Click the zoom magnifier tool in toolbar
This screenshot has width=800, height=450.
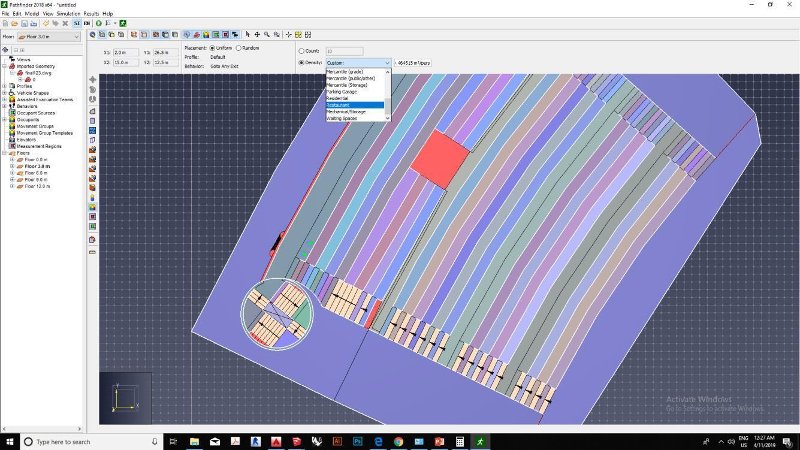click(267, 35)
